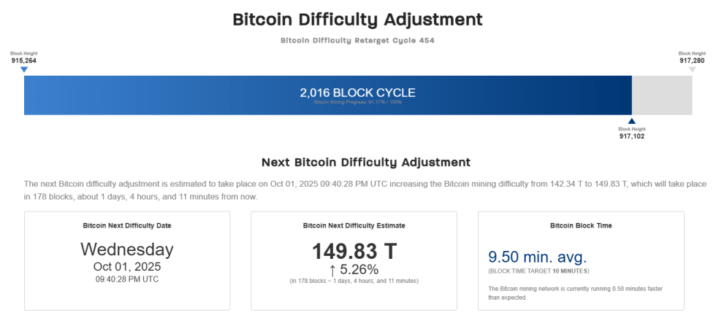Viewport: 716px width, 334px height.
Task: Click the 9.50 min. avg. value
Action: tap(537, 257)
